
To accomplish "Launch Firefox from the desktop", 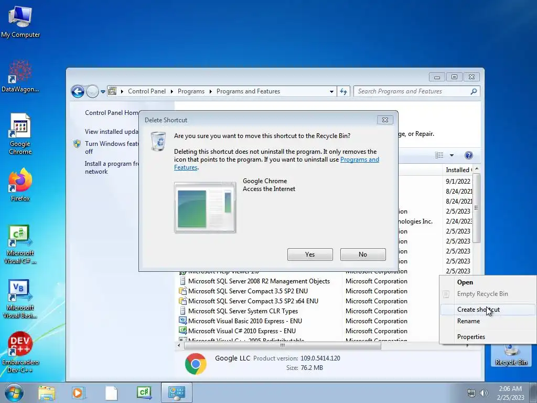I will 20,185.
